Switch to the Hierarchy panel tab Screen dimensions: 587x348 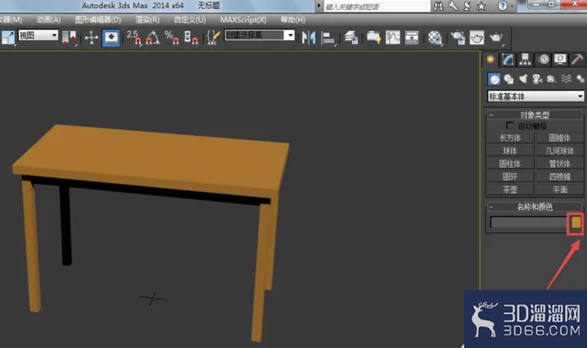(x=525, y=60)
